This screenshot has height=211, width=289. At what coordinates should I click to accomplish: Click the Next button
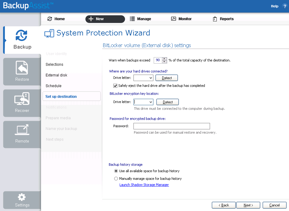pyautogui.click(x=248, y=205)
